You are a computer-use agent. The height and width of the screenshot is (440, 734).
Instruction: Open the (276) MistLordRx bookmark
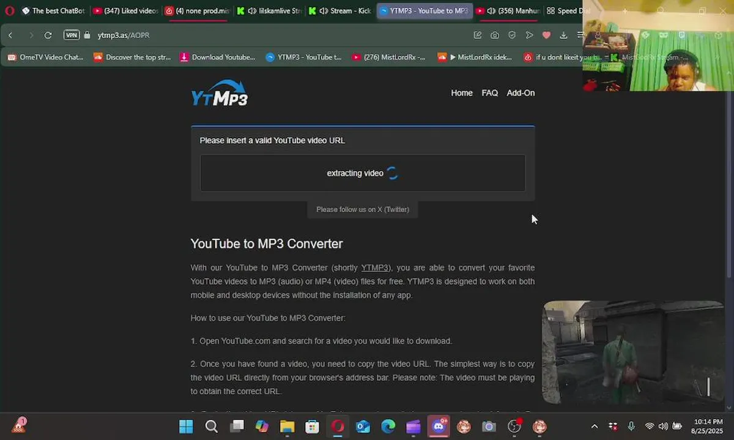point(389,57)
